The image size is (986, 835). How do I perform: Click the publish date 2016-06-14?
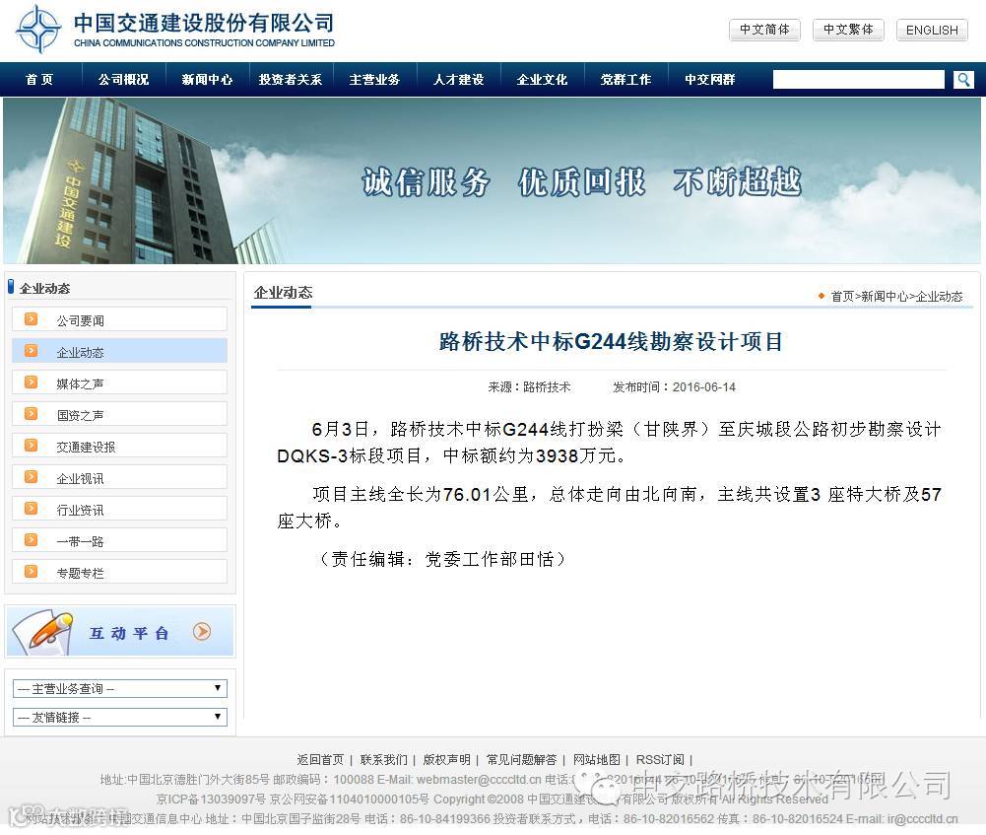click(703, 387)
